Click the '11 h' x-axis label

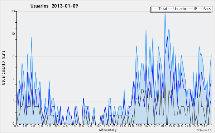click(x=106, y=126)
